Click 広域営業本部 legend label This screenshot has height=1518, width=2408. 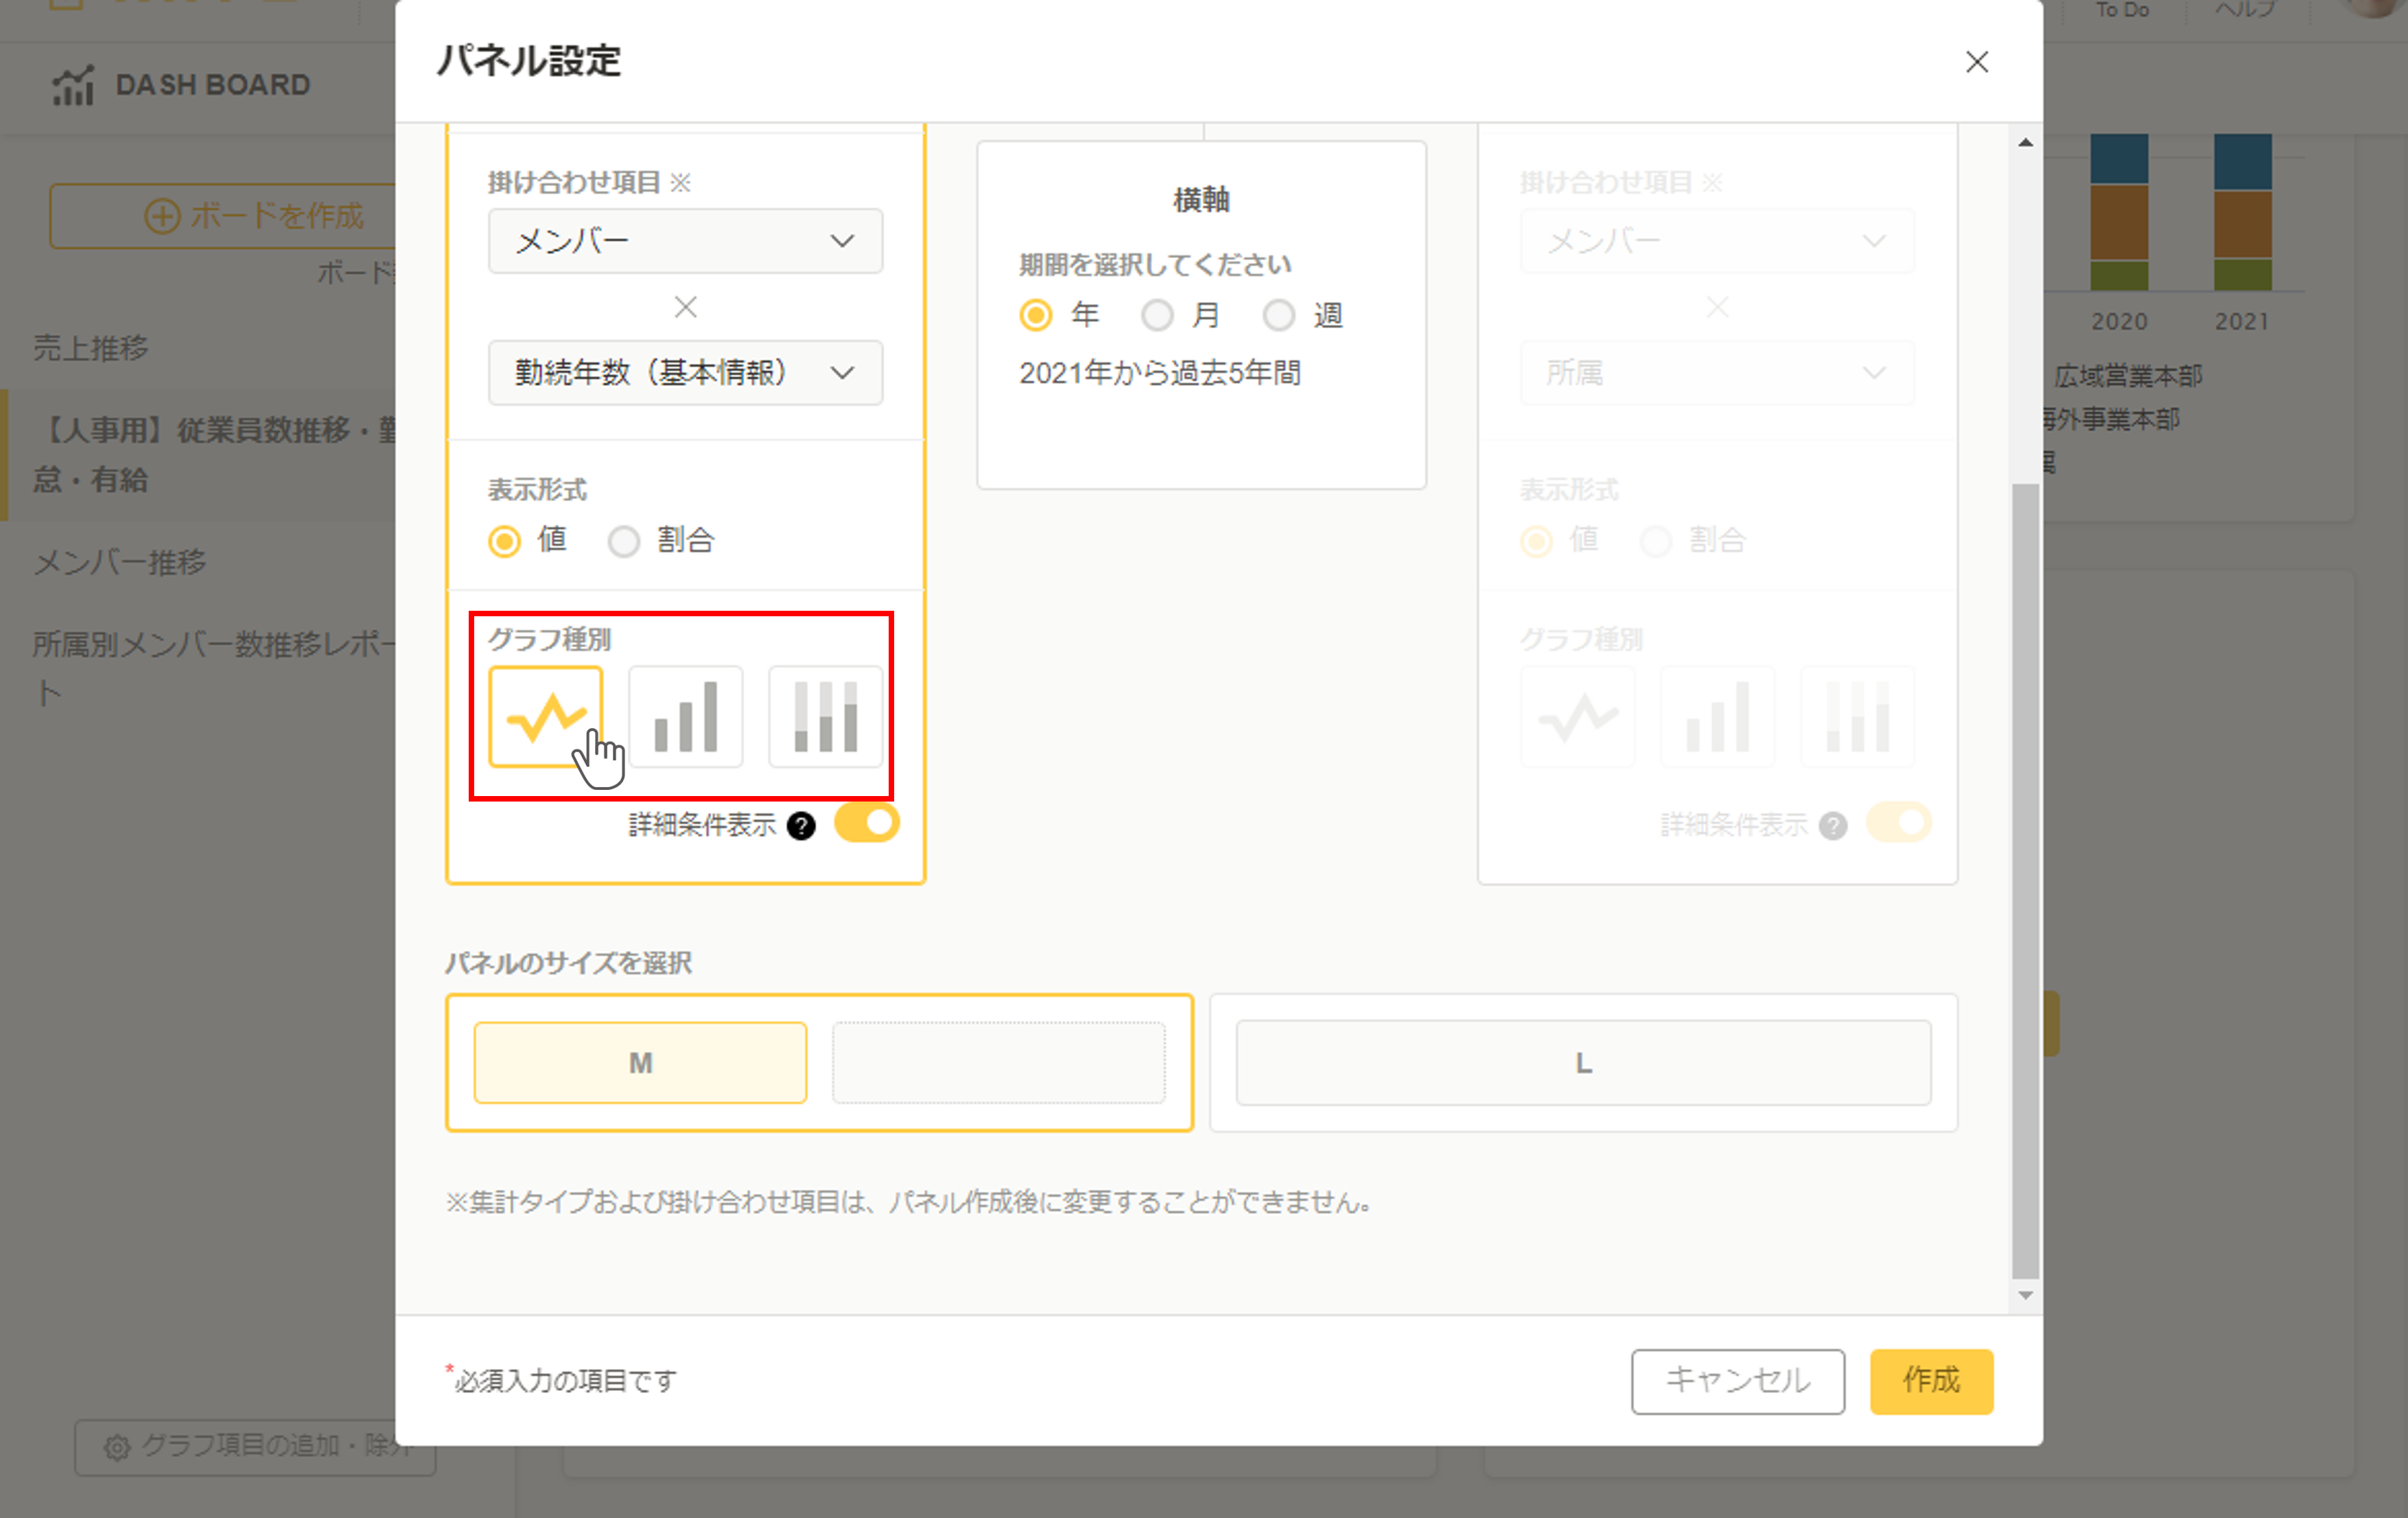pos(2128,376)
